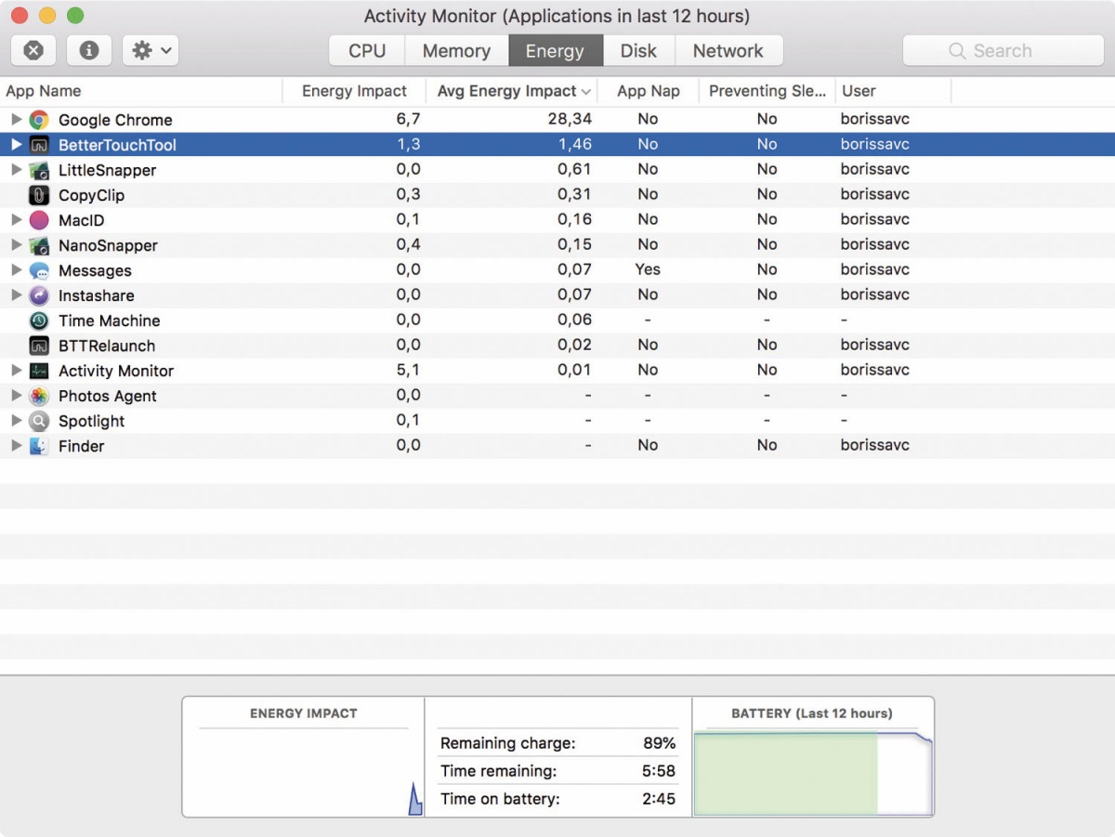Image resolution: width=1115 pixels, height=837 pixels.
Task: Expand the Photos Agent row
Action: 16,395
